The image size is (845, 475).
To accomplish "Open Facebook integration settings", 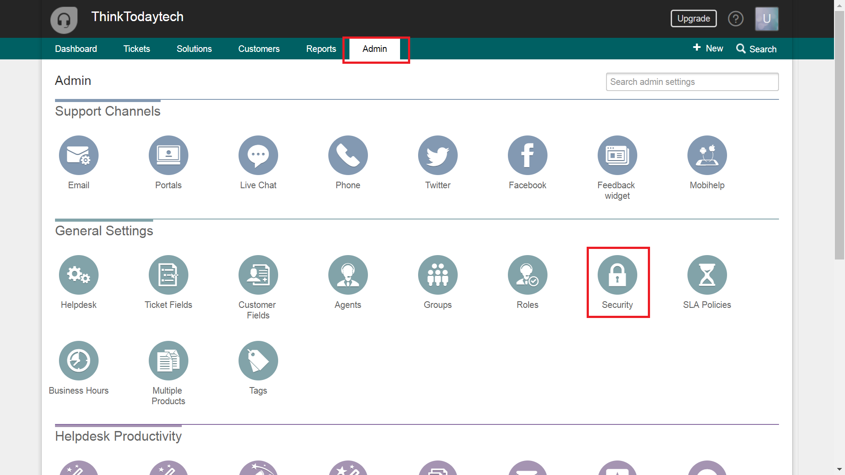I will coord(528,155).
